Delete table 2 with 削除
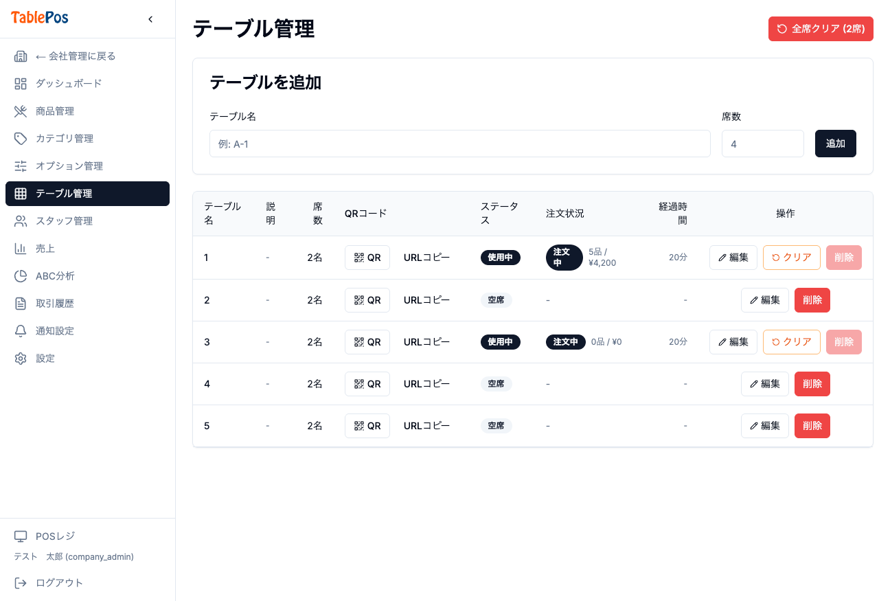Screen dimensions: 890x601 [812, 300]
